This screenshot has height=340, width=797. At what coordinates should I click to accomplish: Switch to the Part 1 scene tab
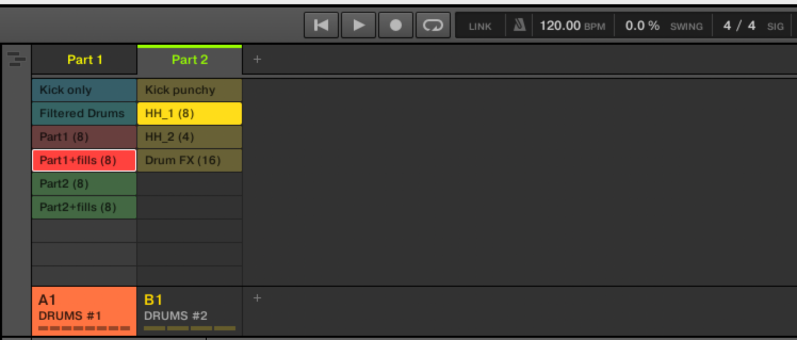85,60
